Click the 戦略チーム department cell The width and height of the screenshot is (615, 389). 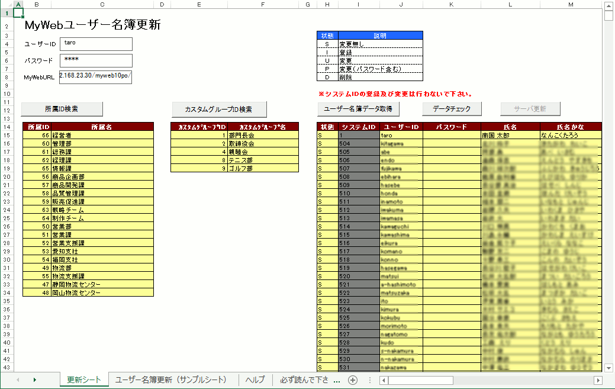coord(102,210)
